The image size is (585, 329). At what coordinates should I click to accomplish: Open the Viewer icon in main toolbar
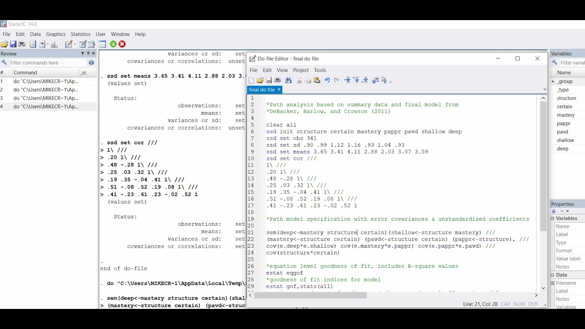point(42,44)
